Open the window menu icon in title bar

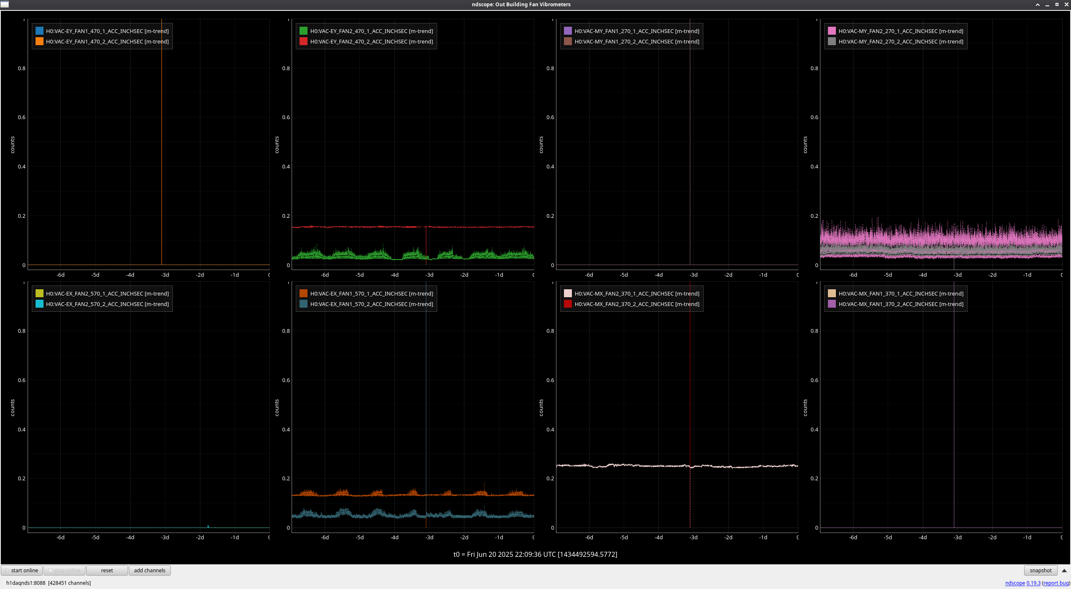click(x=5, y=4)
